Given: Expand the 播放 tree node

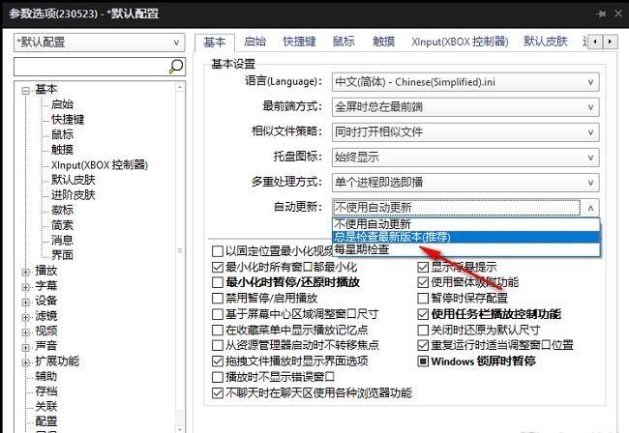Looking at the screenshot, I should [25, 271].
